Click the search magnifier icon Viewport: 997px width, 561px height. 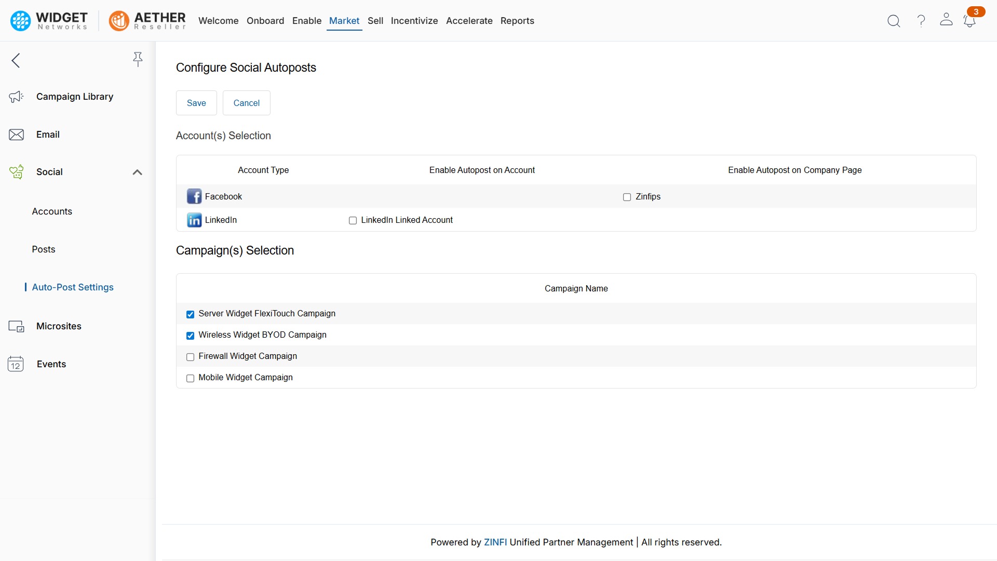tap(894, 21)
